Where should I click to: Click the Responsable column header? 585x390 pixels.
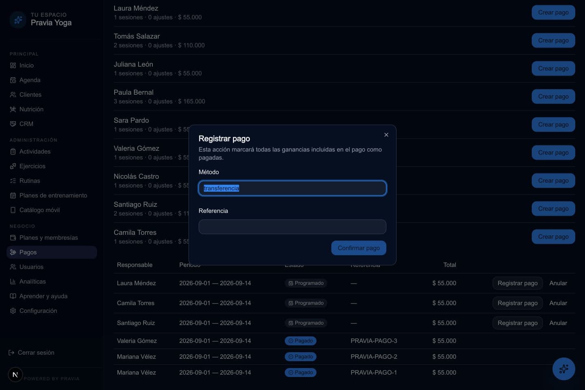click(134, 265)
